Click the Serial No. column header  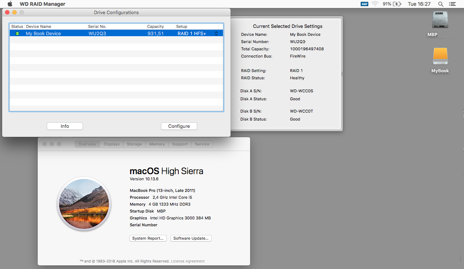click(116, 26)
